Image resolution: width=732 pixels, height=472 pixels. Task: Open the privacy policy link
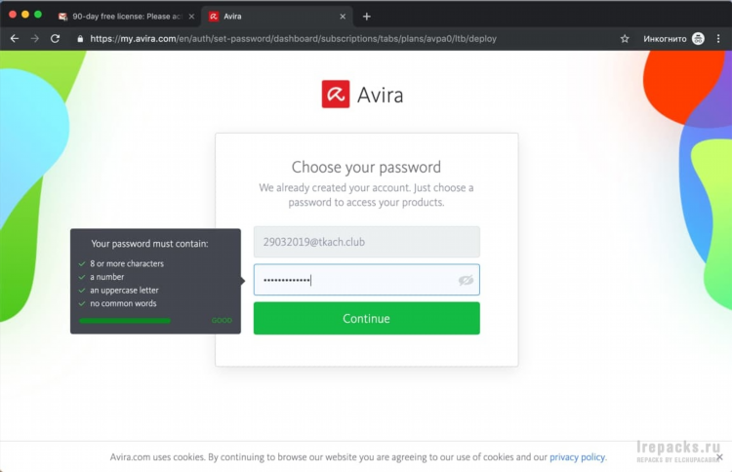tap(578, 457)
